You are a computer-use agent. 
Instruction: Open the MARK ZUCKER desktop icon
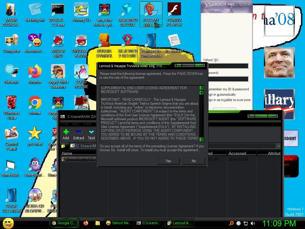[11, 14]
